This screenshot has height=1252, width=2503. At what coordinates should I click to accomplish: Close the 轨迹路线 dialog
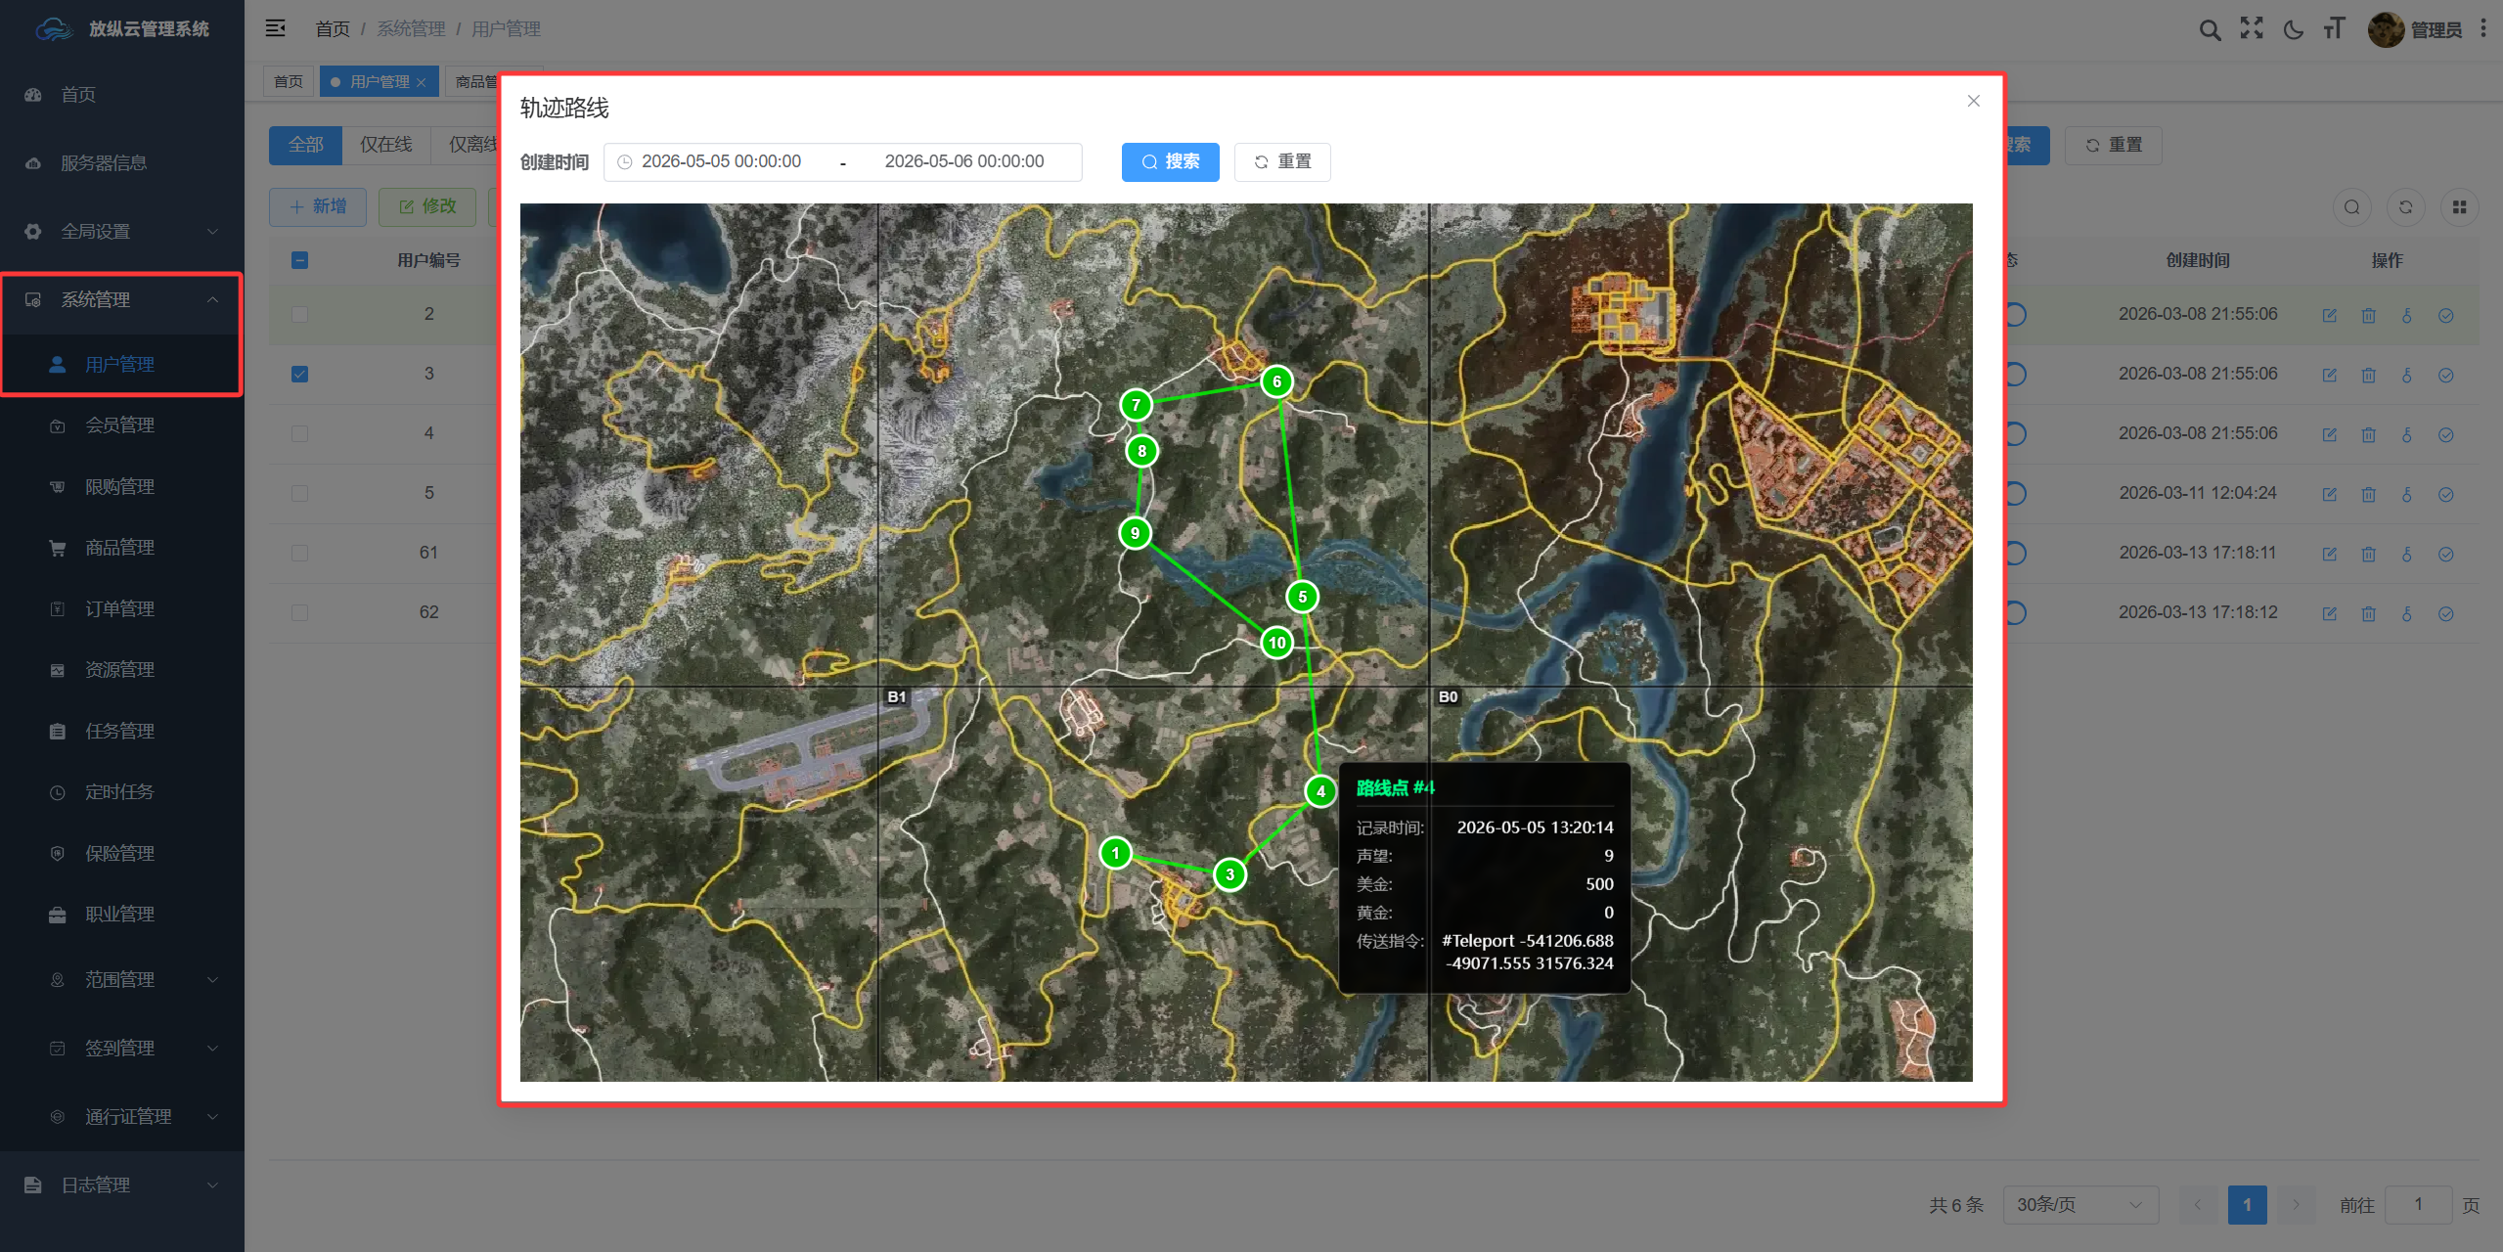1974,101
